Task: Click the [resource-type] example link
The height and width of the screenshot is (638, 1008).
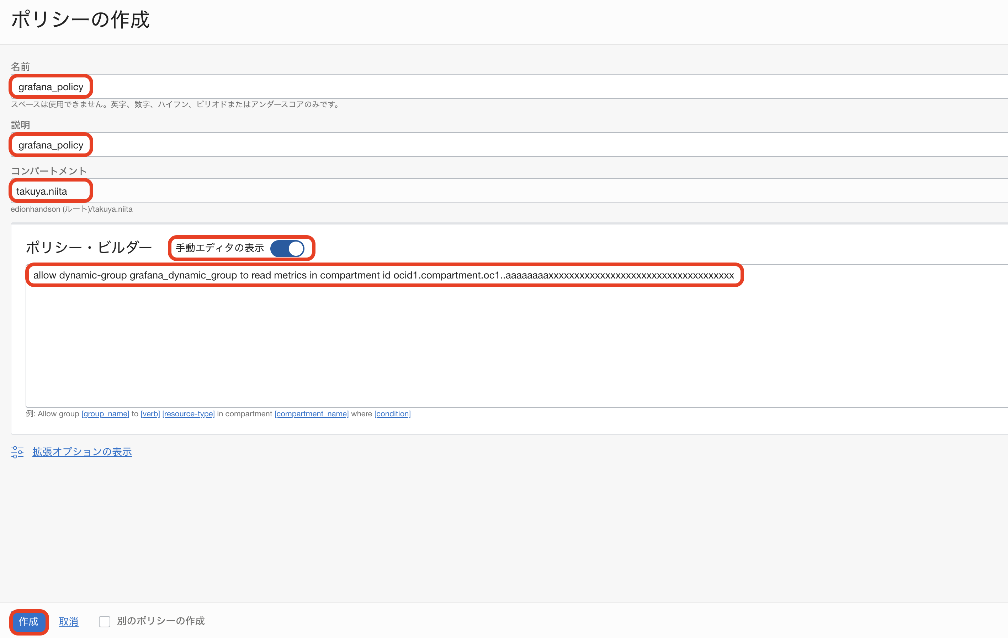Action: [x=189, y=413]
